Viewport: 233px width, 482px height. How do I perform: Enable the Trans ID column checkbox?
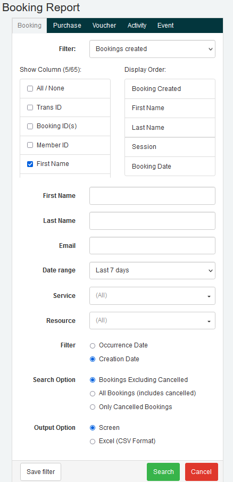click(x=30, y=107)
